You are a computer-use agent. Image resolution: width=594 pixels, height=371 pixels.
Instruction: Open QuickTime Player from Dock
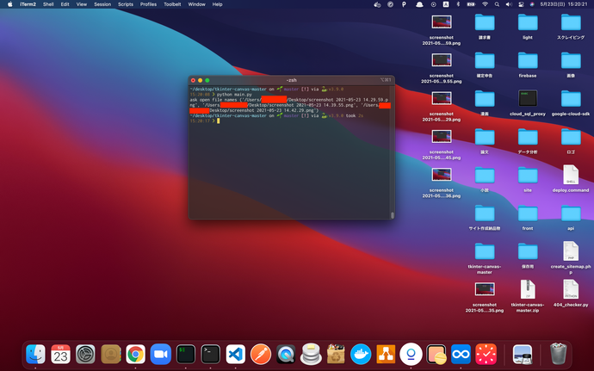click(x=286, y=355)
